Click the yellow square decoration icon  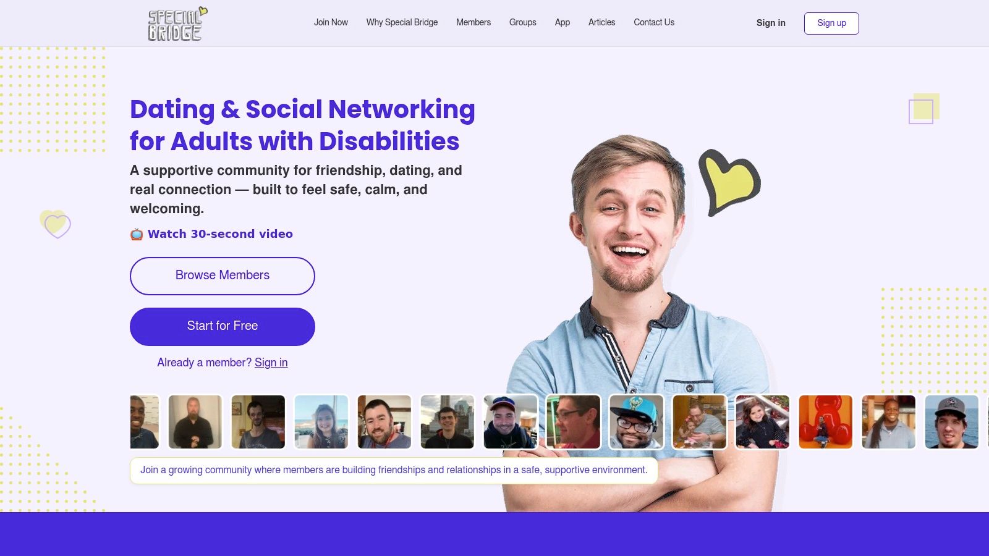click(923, 109)
